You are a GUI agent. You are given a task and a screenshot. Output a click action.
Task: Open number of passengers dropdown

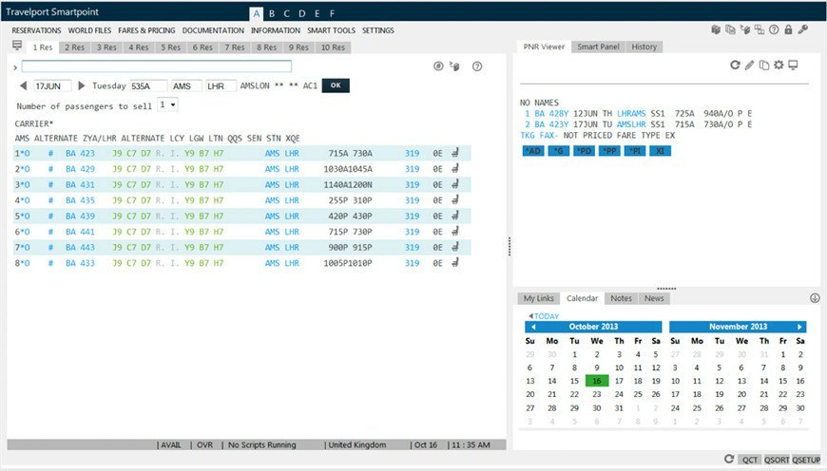(x=167, y=104)
